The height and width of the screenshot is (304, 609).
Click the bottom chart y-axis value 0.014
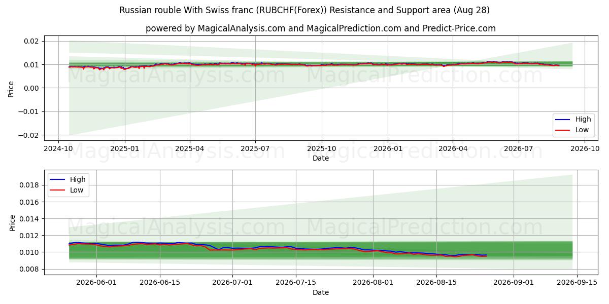click(30, 219)
